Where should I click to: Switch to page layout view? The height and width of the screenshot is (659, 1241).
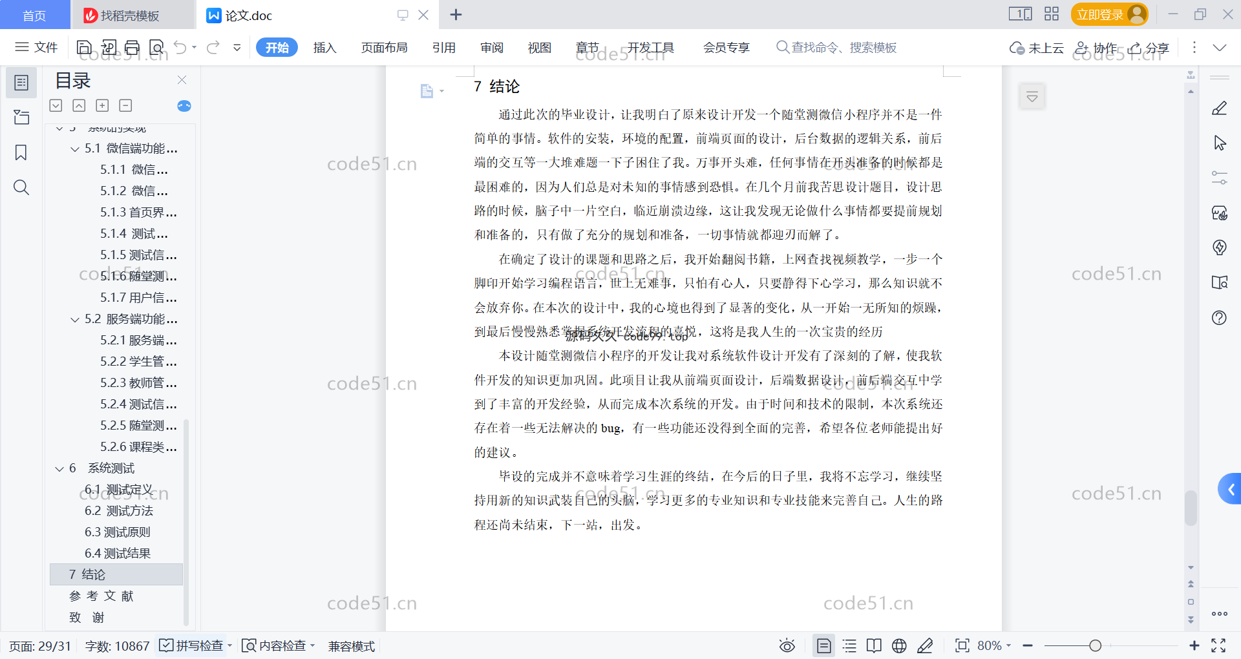[x=824, y=645]
